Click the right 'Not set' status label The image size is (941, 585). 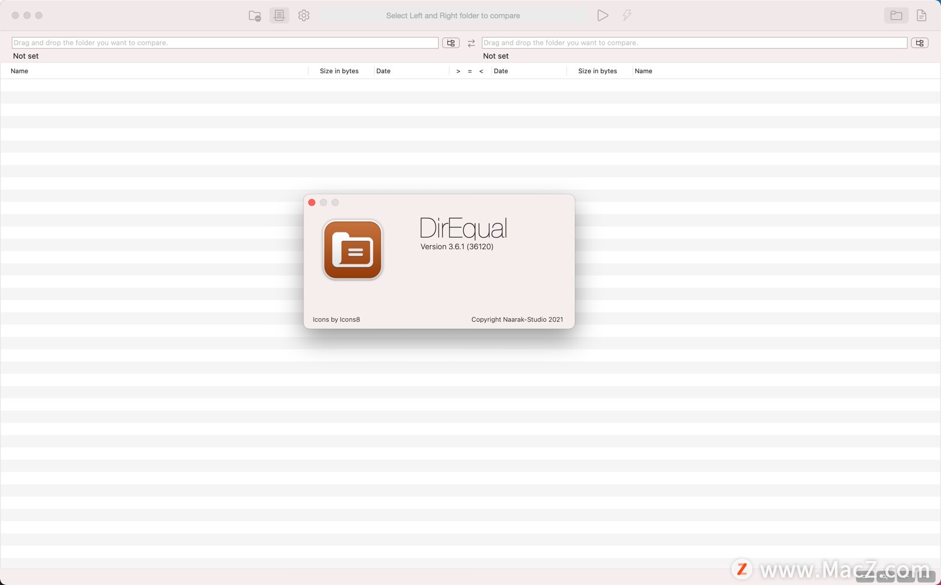[x=496, y=56]
